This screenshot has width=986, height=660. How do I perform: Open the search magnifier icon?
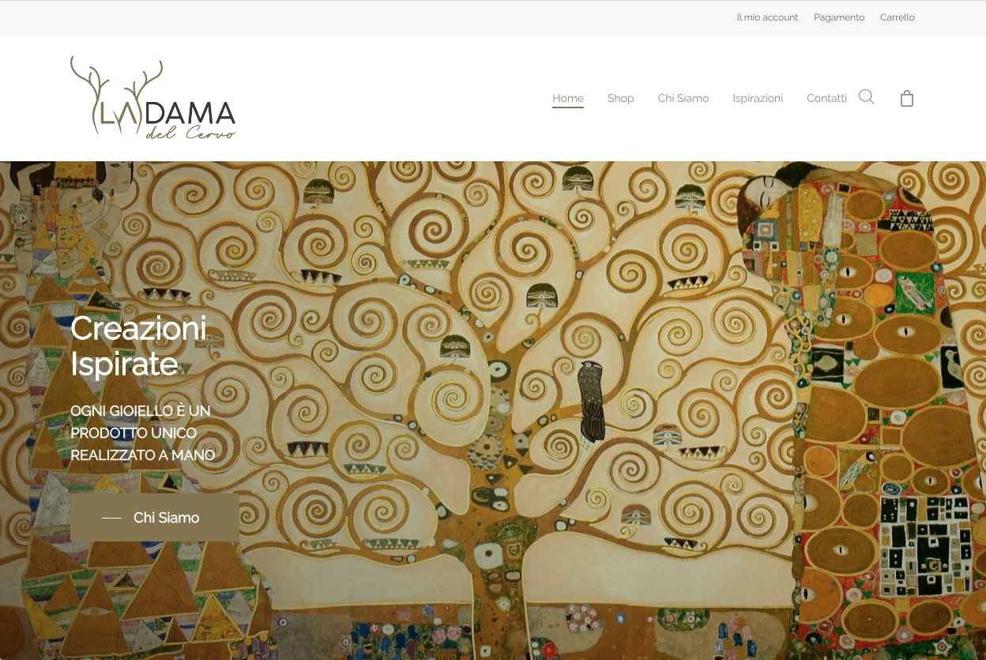click(866, 97)
